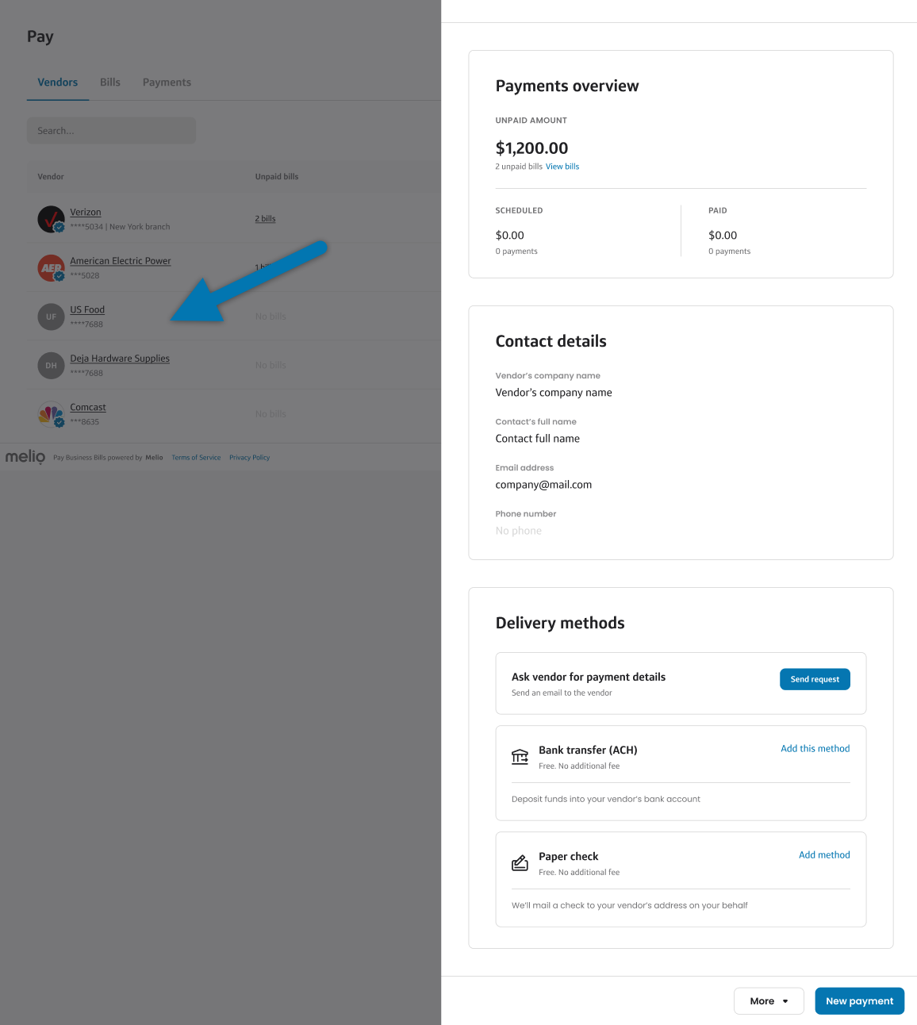Focus the vendor Search field
This screenshot has width=917, height=1025.
click(x=111, y=131)
